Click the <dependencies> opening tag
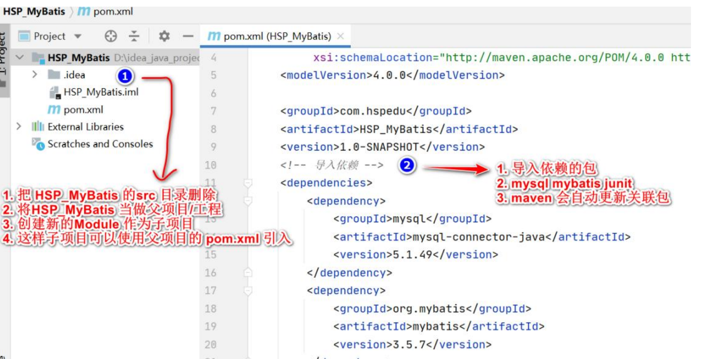 326,183
